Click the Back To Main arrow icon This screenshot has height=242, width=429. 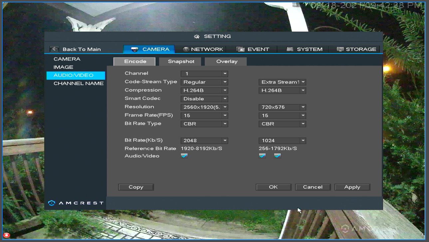pos(54,49)
